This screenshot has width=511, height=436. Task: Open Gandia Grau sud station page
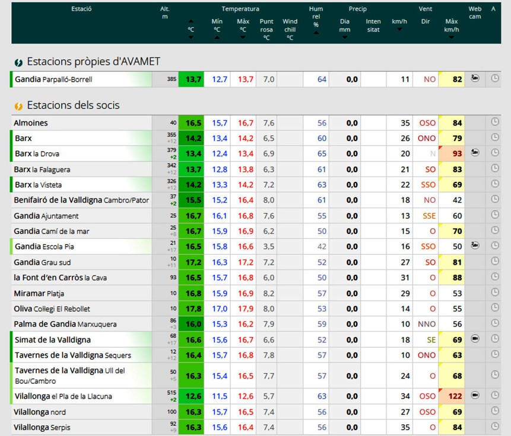pyautogui.click(x=42, y=262)
